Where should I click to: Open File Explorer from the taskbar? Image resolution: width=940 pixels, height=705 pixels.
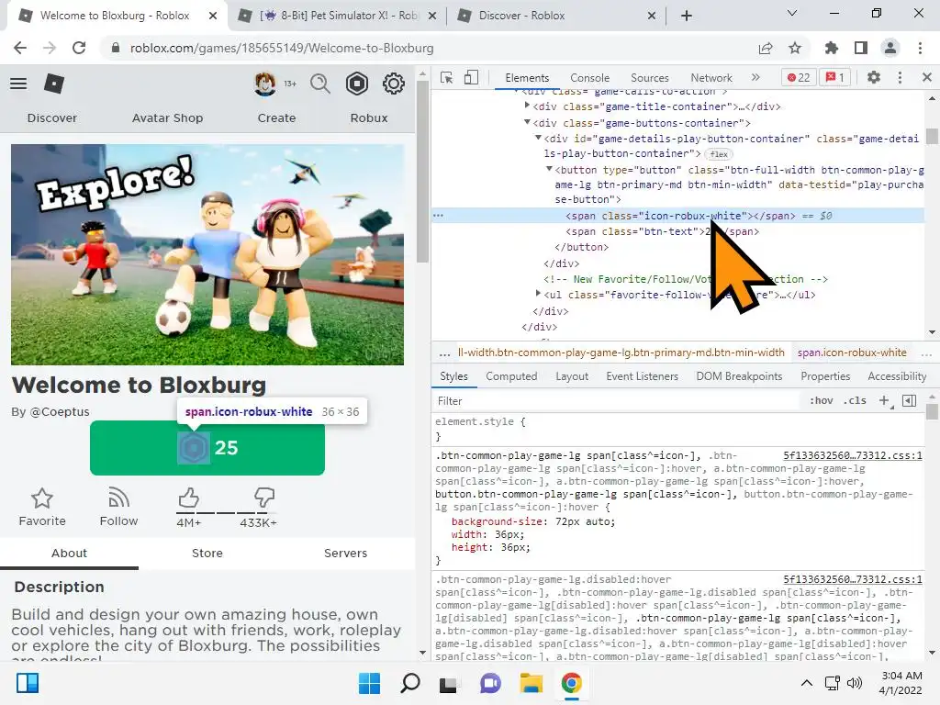(532, 683)
